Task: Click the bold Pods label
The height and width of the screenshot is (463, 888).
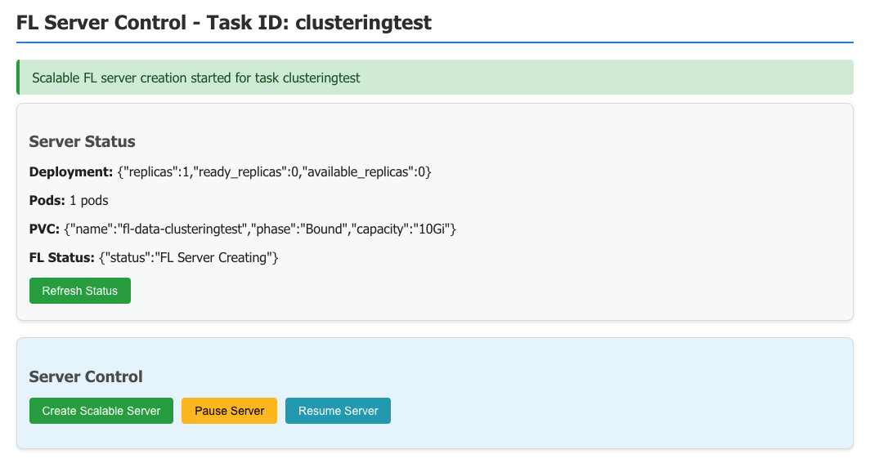Action: [47, 200]
